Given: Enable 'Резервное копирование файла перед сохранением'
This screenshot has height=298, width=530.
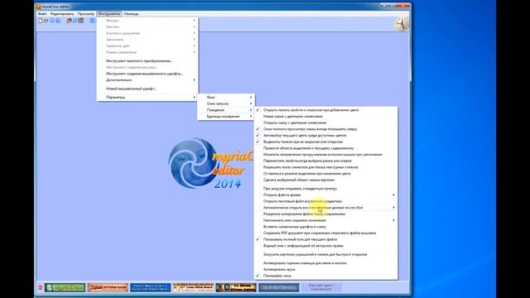Looking at the screenshot, I should click(x=325, y=214).
